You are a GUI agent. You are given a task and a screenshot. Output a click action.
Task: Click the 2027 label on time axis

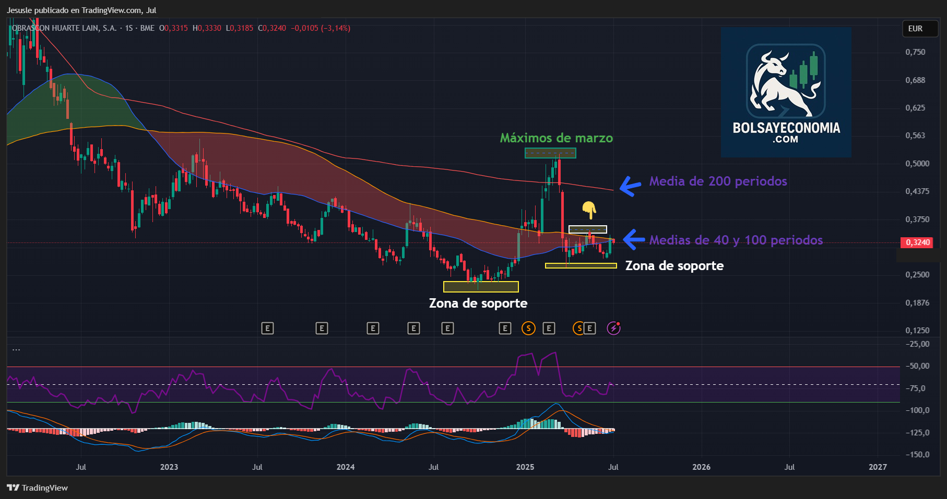(878, 467)
